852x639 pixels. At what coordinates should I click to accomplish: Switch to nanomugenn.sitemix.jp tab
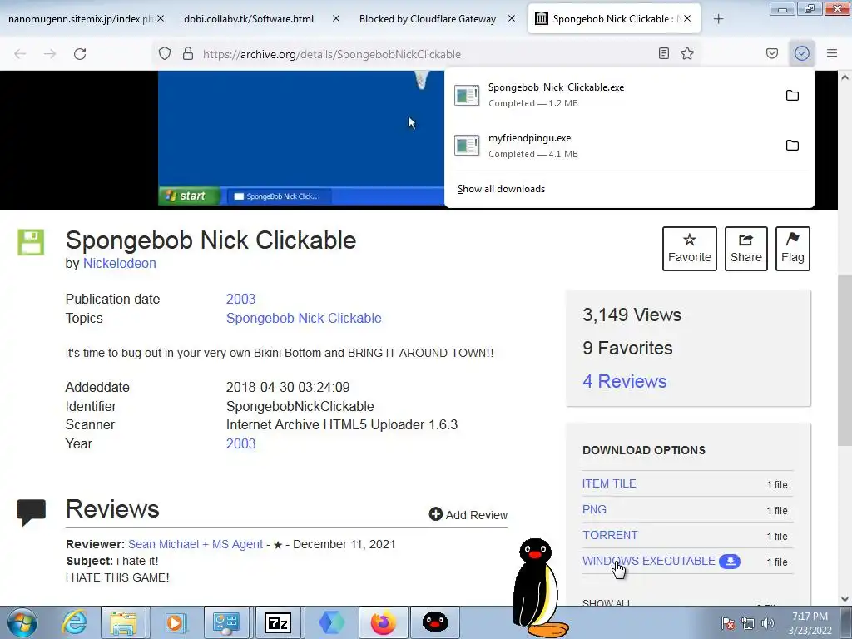pos(82,19)
